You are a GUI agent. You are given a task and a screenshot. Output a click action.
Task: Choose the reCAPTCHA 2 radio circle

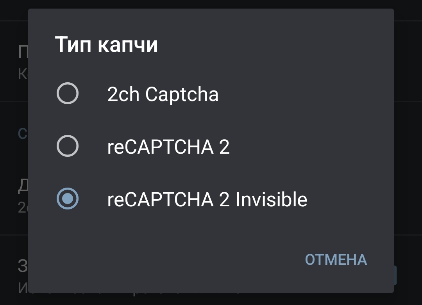click(x=68, y=146)
